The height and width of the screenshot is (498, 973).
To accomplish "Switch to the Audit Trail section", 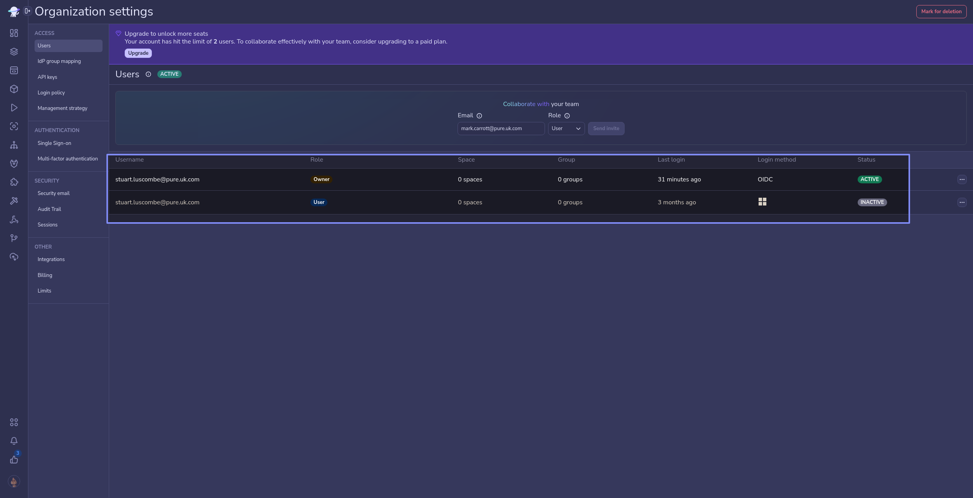I will click(49, 209).
